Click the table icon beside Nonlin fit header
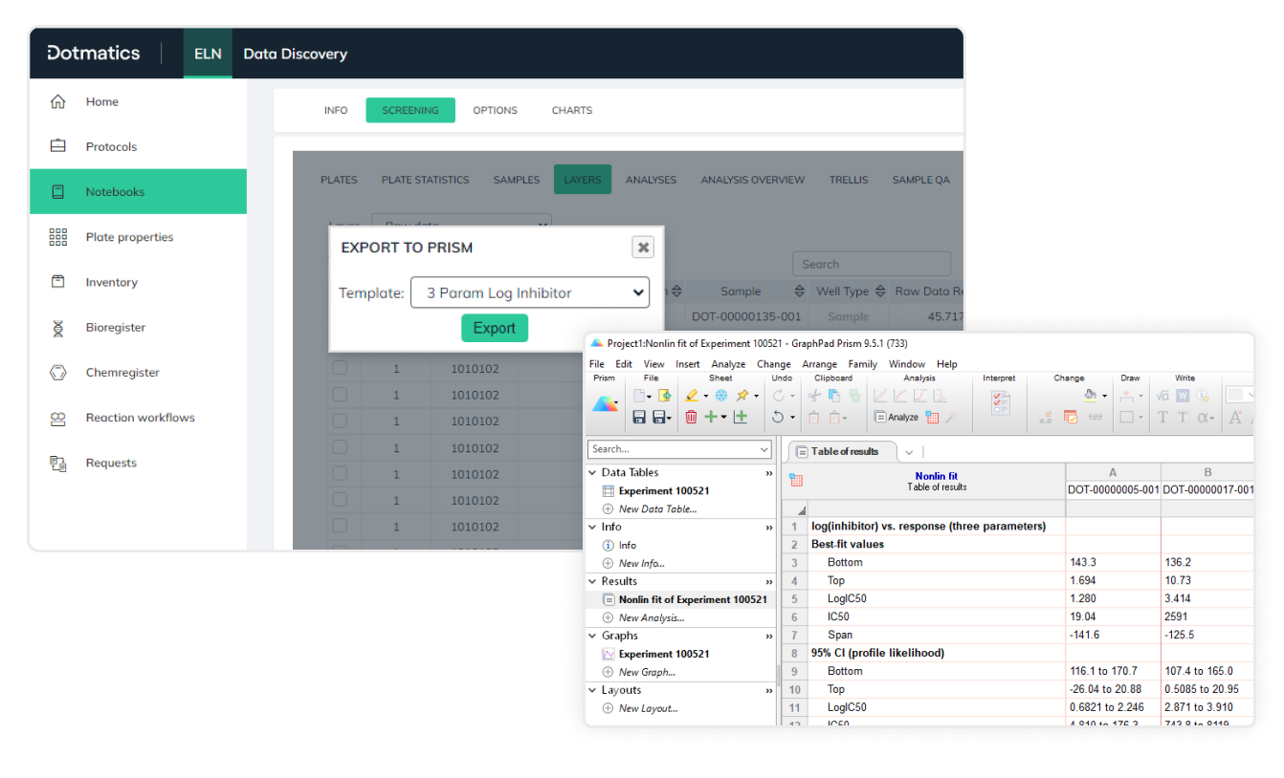The height and width of the screenshot is (778, 1284). [796, 480]
